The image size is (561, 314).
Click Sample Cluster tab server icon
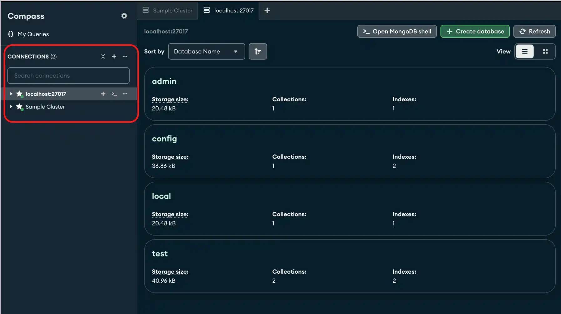pyautogui.click(x=146, y=10)
